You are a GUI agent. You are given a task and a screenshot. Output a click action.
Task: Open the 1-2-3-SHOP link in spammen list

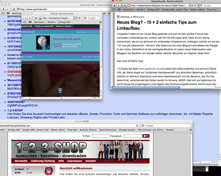pos(15,110)
